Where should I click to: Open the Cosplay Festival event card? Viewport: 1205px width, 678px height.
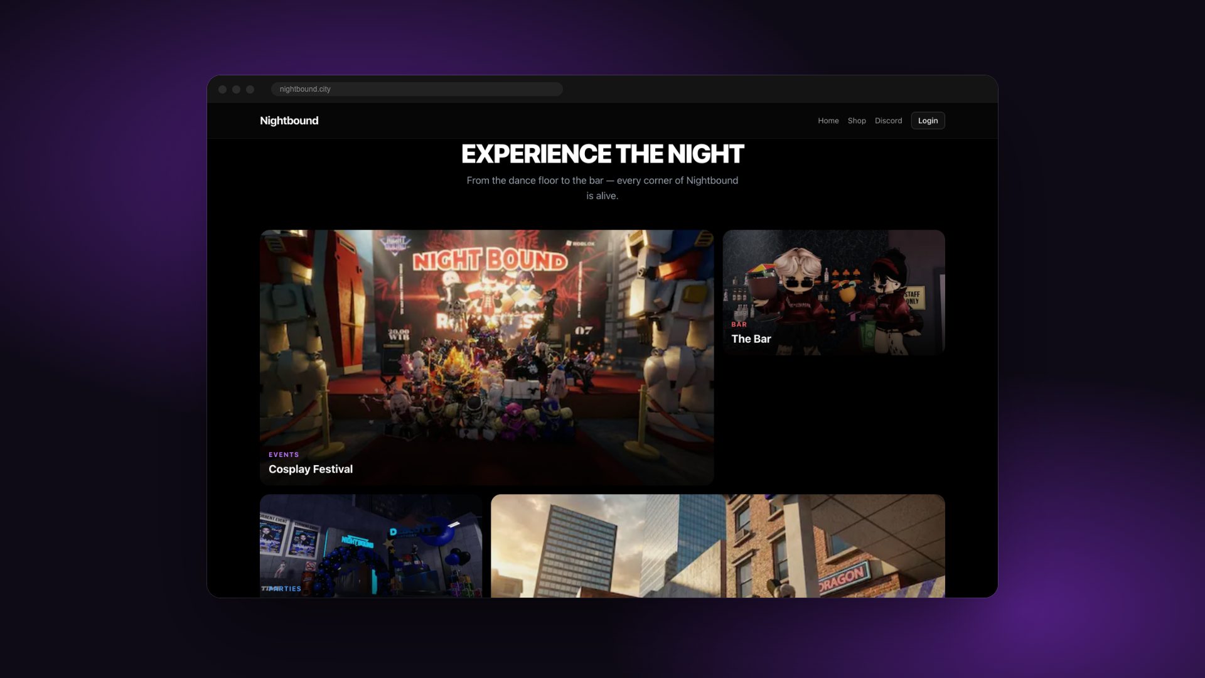[x=486, y=357]
